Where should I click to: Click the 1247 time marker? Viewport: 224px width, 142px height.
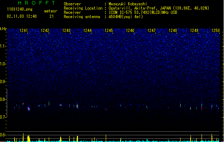click(x=151, y=31)
